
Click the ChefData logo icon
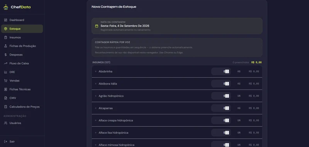[x=6, y=7]
